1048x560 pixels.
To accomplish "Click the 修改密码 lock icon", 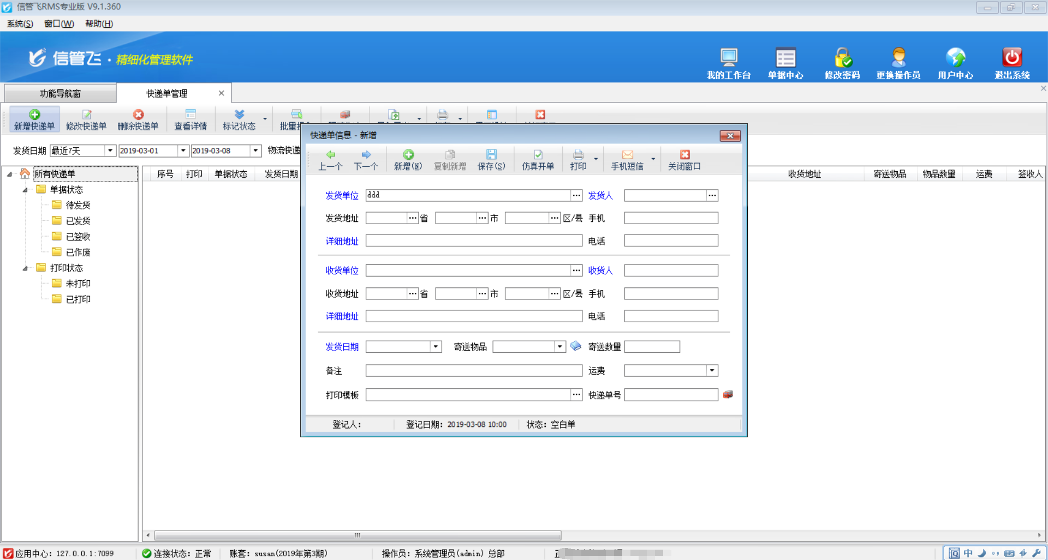I will coord(842,58).
